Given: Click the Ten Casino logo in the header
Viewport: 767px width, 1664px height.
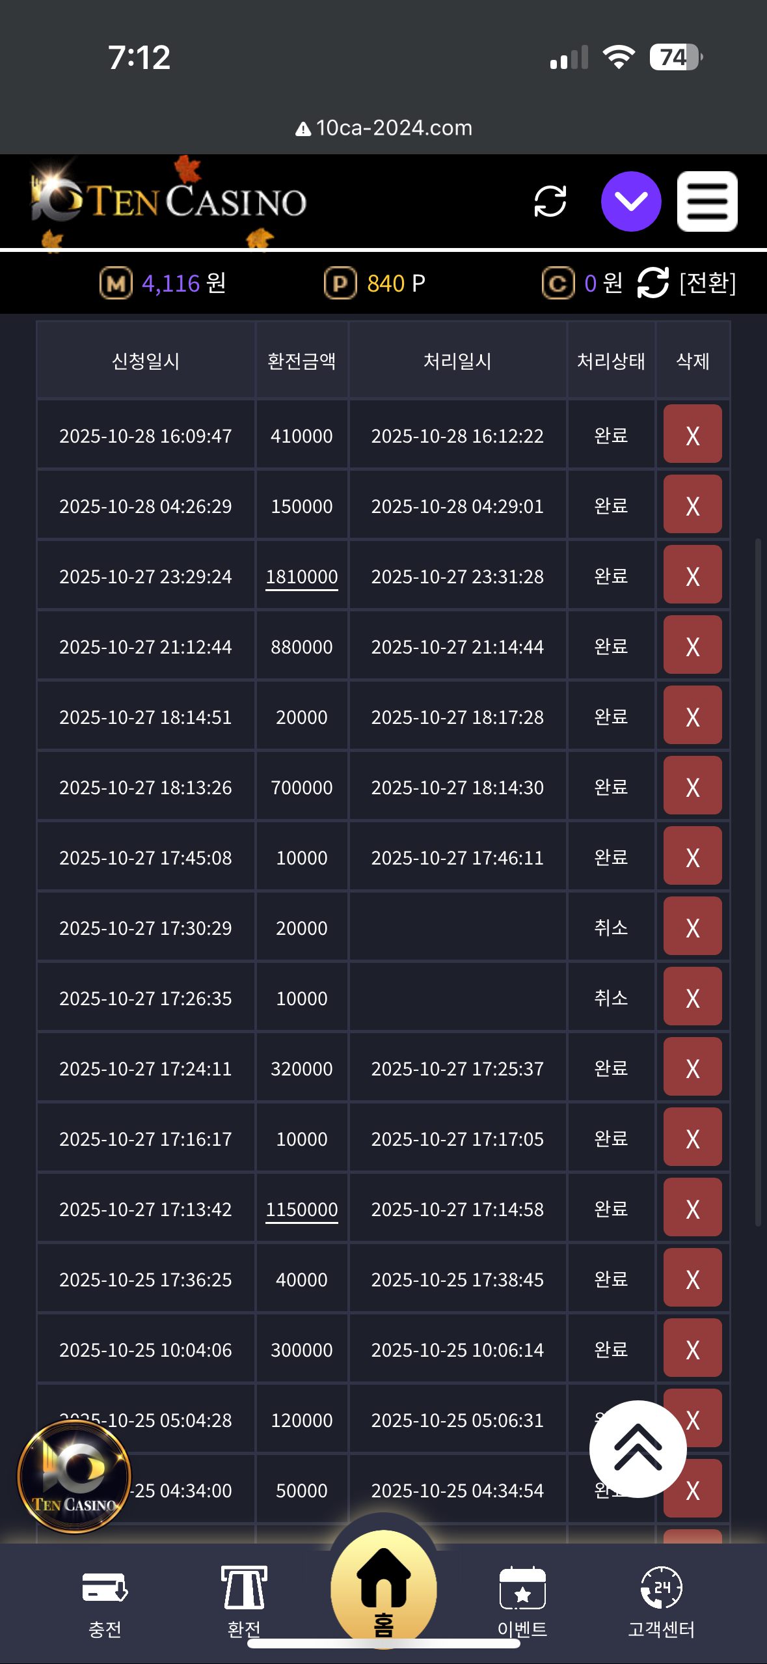Looking at the screenshot, I should [x=169, y=201].
